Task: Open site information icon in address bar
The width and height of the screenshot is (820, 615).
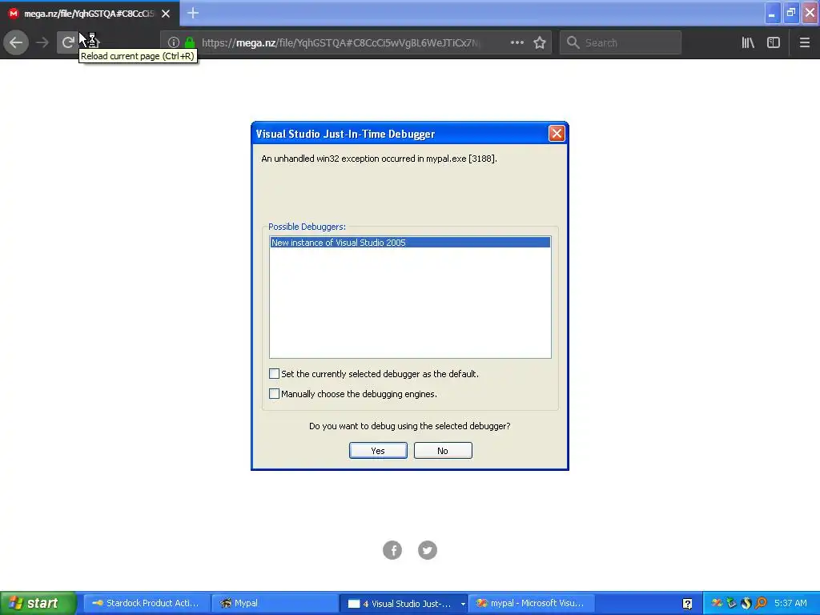Action: (174, 42)
